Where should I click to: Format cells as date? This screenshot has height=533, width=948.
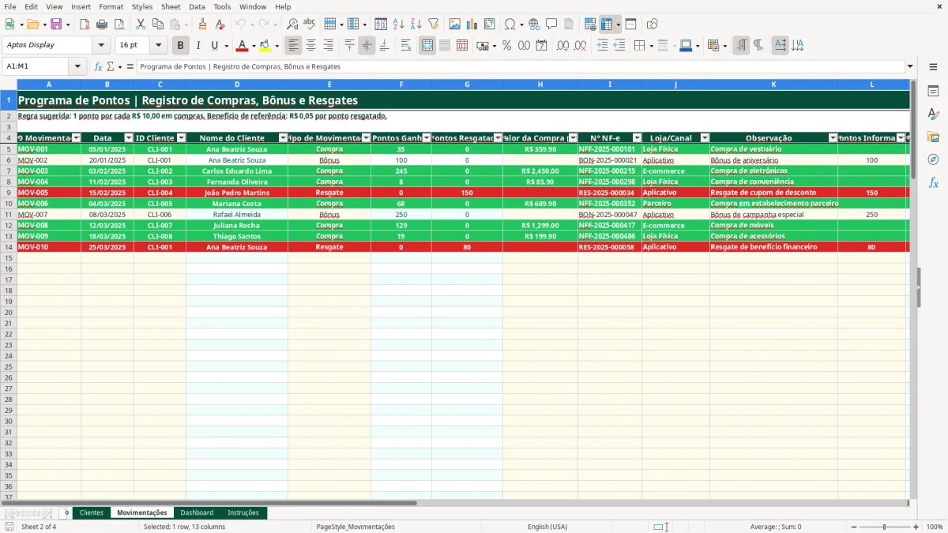[x=541, y=46]
